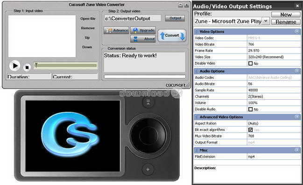Click the Zune up navigation button
The width and height of the screenshot is (303, 185).
(148, 102)
